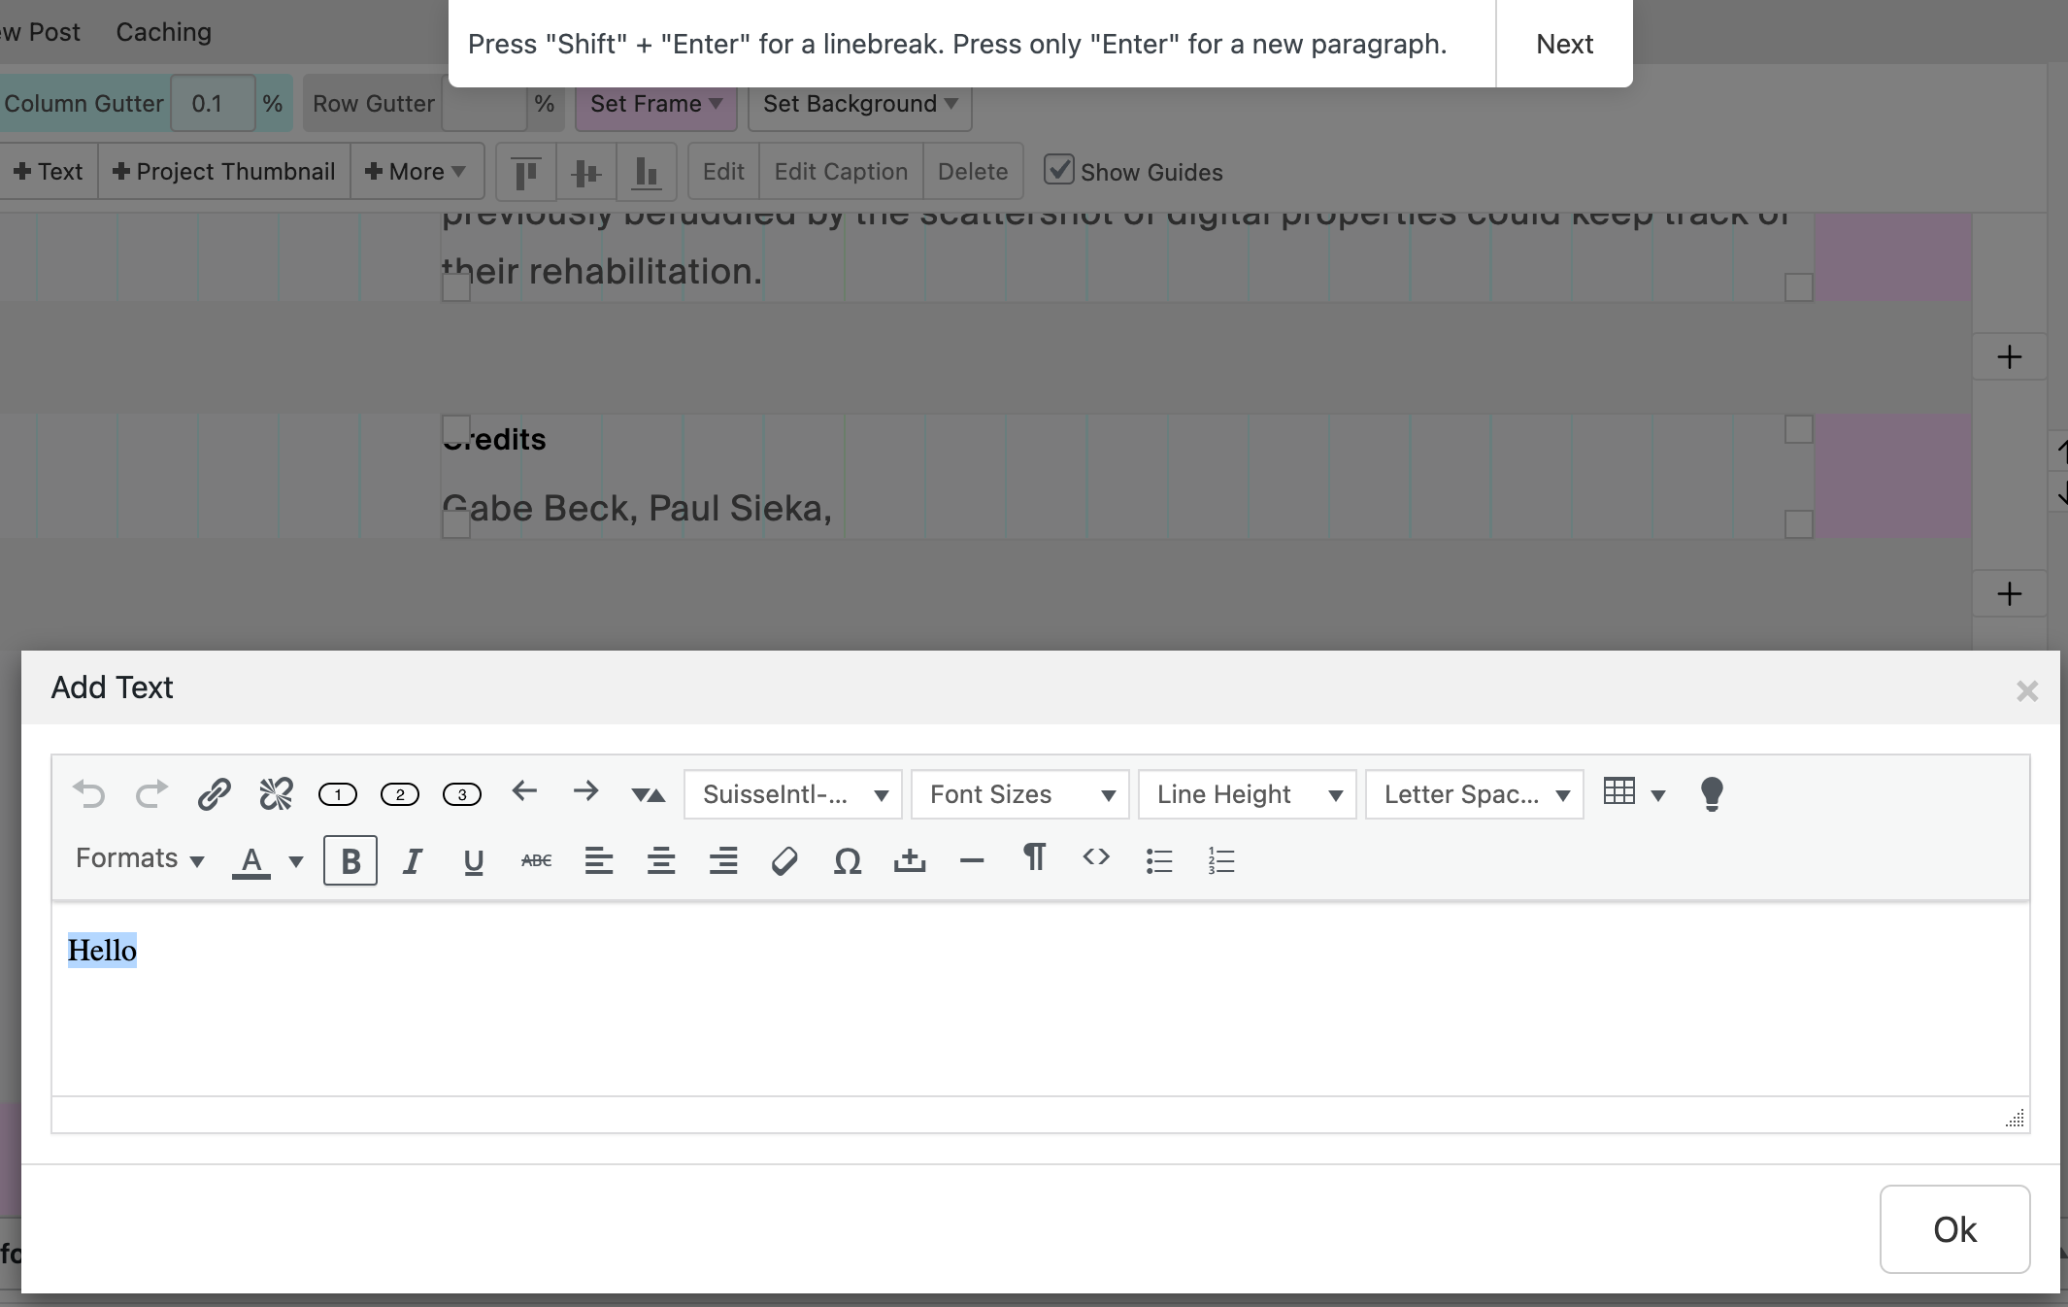Click the undo arrow icon

pos(89,794)
